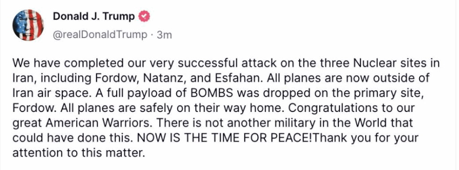Open the post via 3m timestamp

164,35
